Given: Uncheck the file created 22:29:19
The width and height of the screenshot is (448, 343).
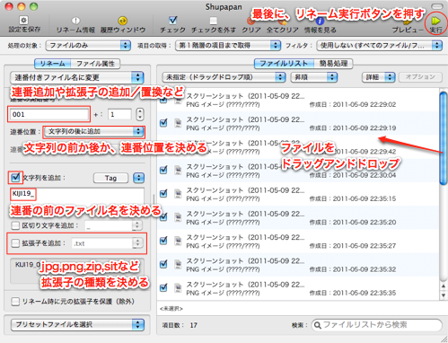Looking at the screenshot, I should point(163,123).
